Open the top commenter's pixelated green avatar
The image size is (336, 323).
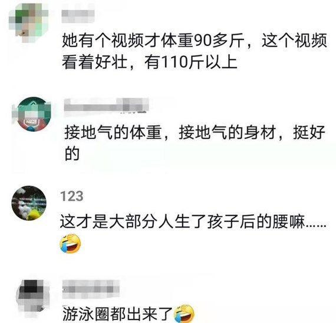coord(28,22)
